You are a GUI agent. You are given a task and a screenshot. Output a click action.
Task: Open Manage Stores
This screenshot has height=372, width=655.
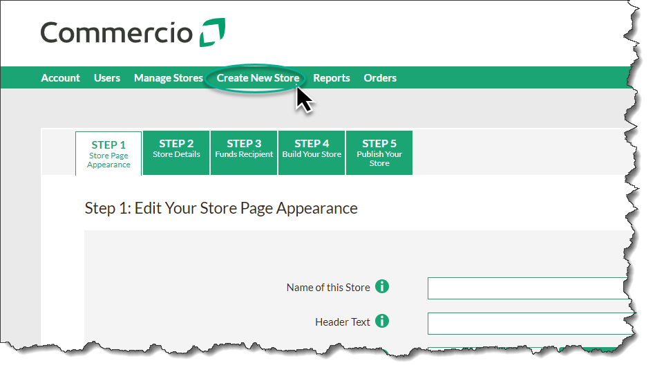pos(169,77)
